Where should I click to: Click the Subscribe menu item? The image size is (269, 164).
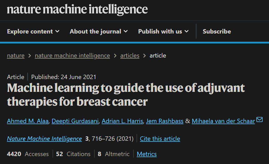(217, 31)
